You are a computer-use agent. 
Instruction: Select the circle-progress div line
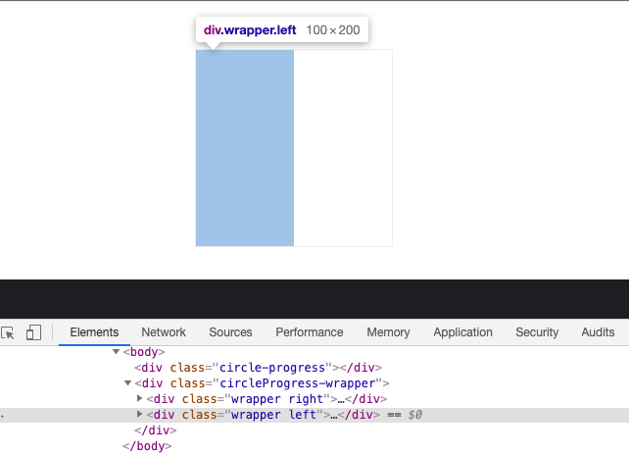258,368
